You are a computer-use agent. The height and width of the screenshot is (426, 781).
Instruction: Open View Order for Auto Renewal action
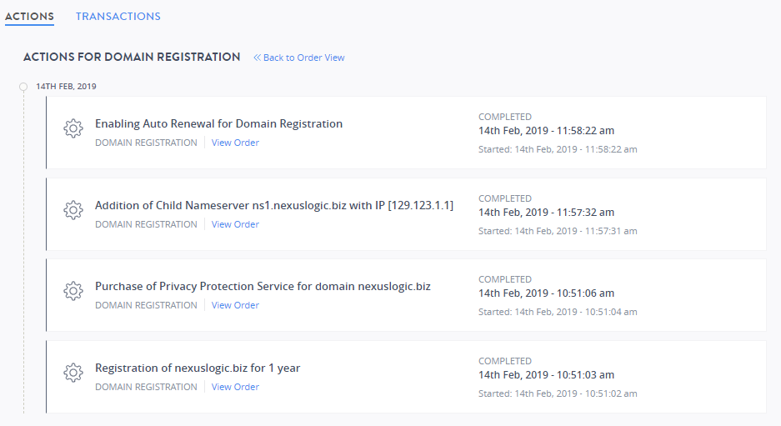click(x=235, y=143)
